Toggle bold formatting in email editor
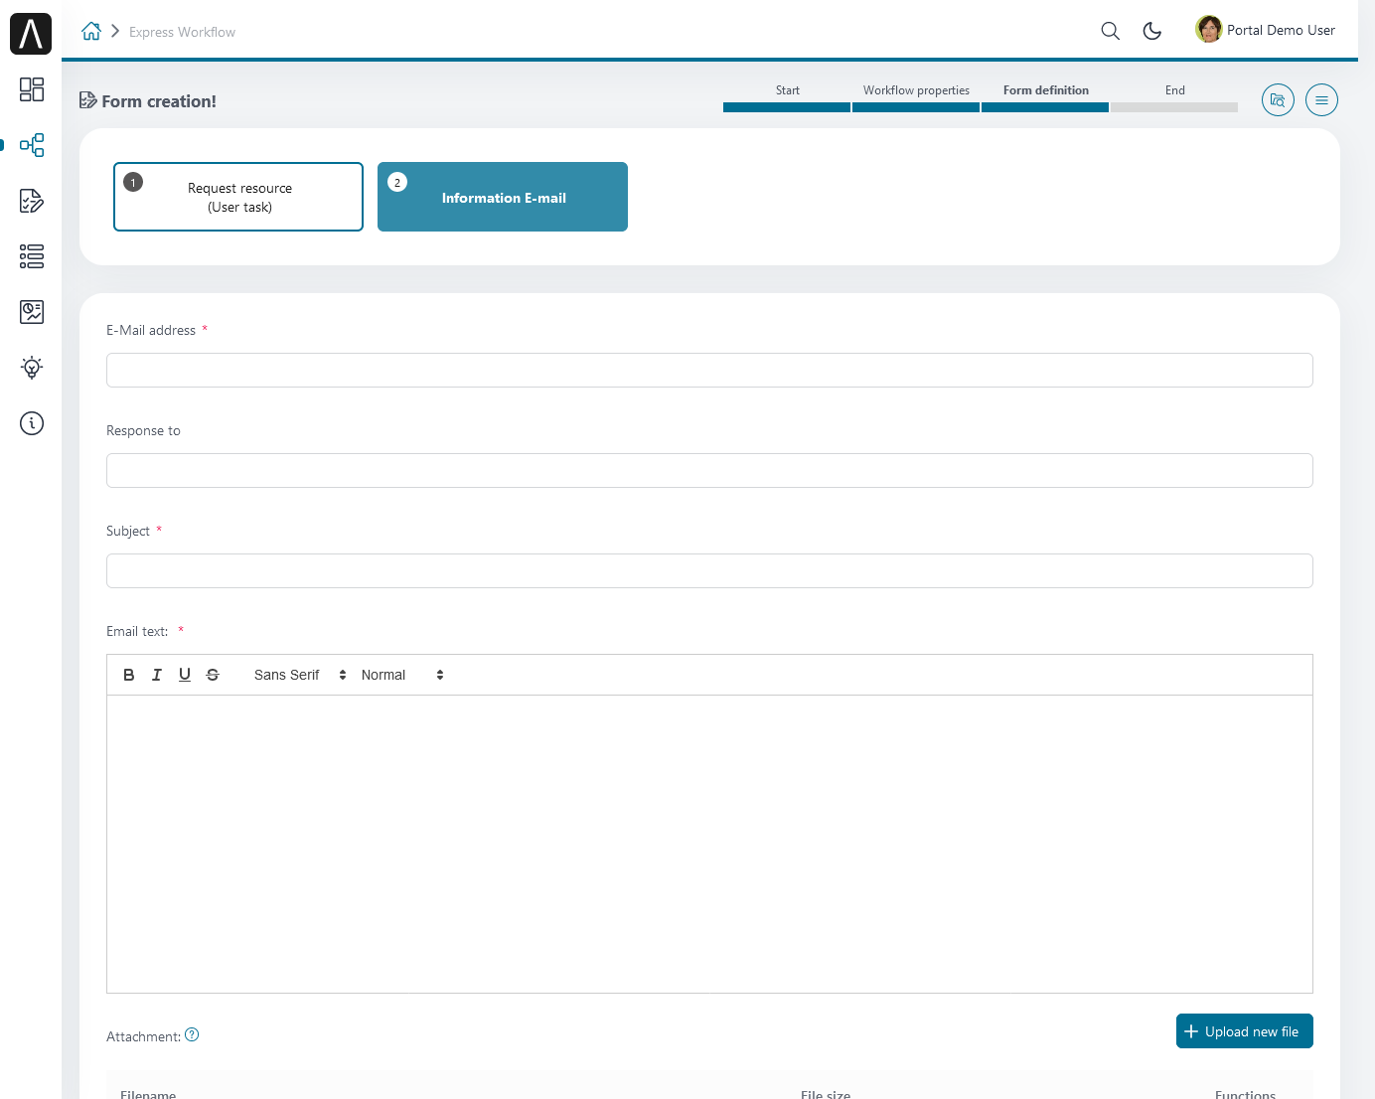Viewport: 1375px width, 1099px height. [129, 675]
